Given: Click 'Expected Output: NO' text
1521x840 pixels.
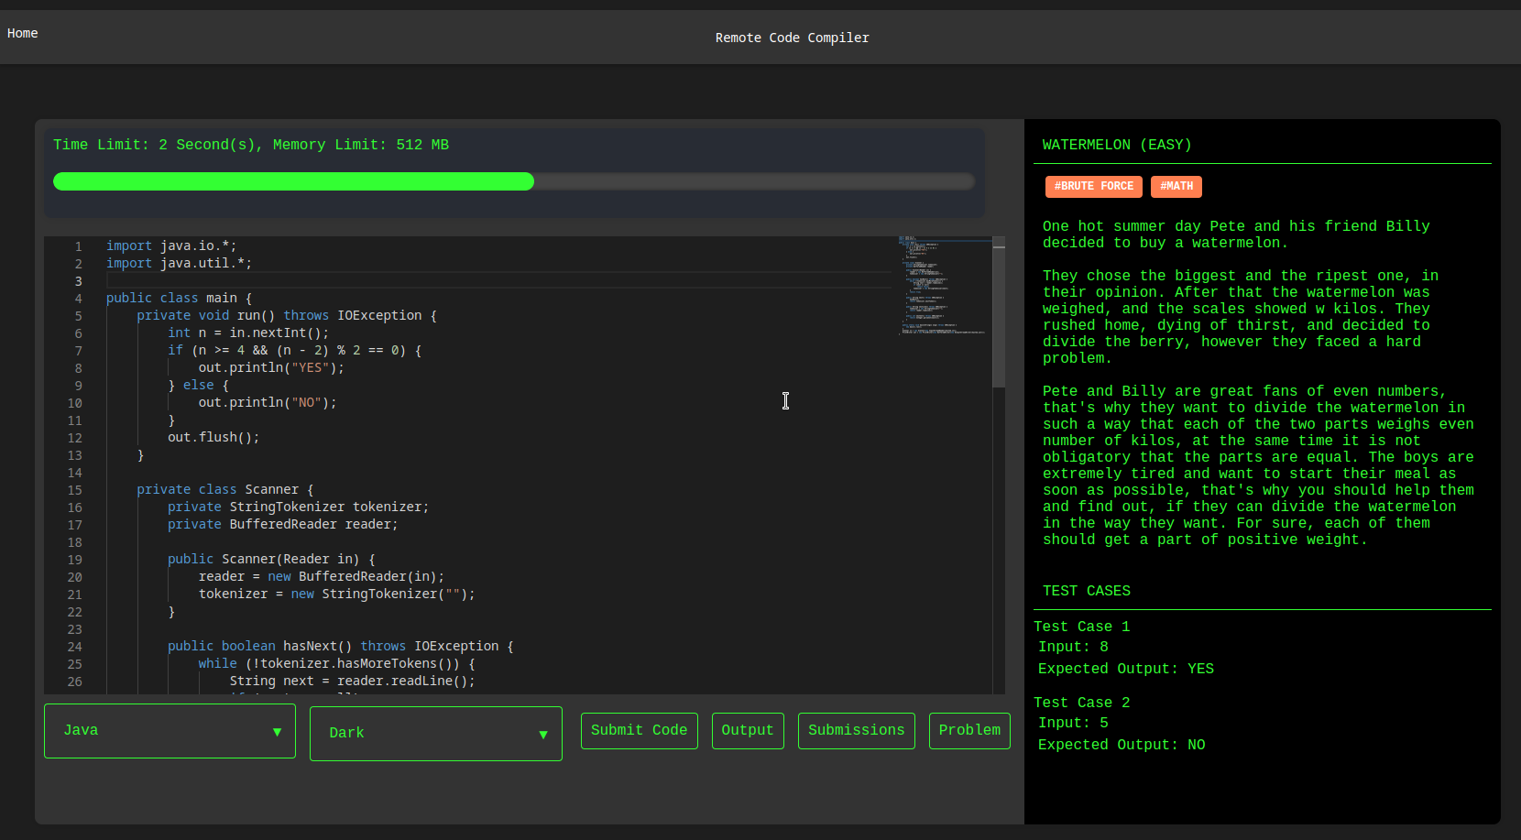Looking at the screenshot, I should pos(1122,745).
